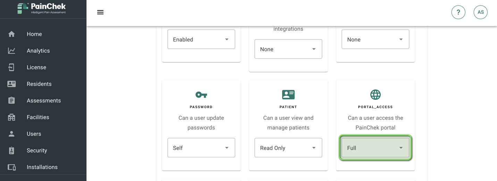Click the Residents ID card icon
The image size is (497, 181).
click(11, 84)
